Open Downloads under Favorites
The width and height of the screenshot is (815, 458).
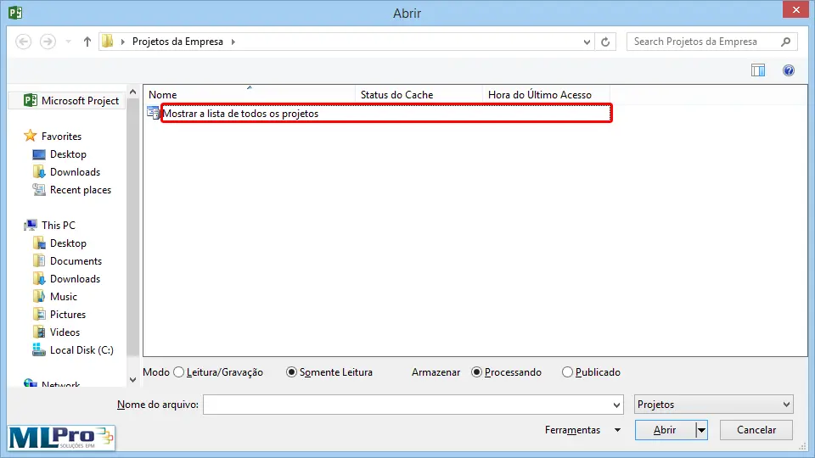click(x=66, y=172)
